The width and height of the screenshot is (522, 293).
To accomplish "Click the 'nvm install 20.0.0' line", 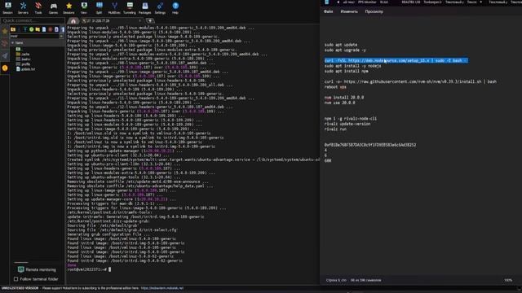I will [x=344, y=98].
